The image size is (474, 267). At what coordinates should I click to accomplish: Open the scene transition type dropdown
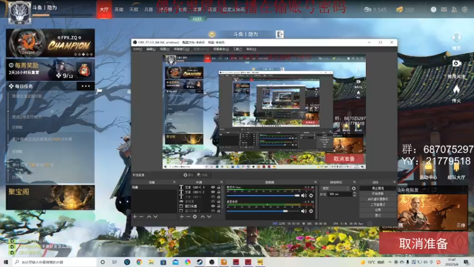point(335,188)
